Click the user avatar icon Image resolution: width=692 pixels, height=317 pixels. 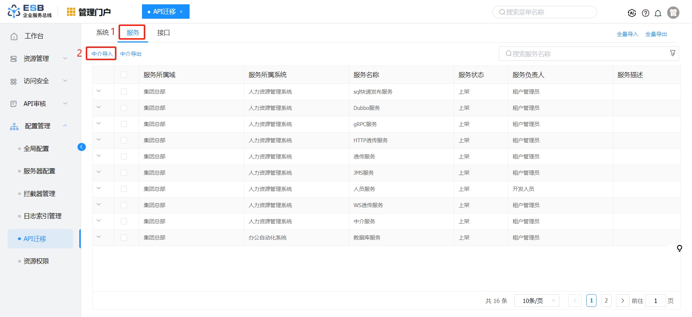pos(673,13)
